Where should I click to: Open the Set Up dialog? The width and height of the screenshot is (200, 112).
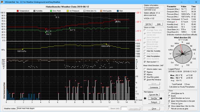(x=148, y=24)
